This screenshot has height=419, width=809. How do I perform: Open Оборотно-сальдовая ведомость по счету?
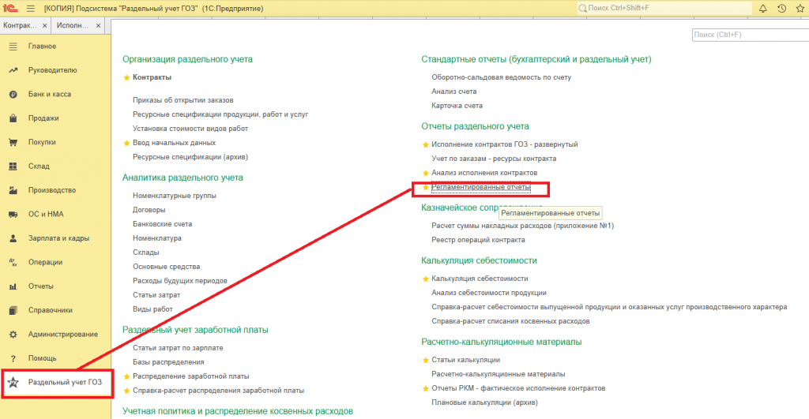501,77
